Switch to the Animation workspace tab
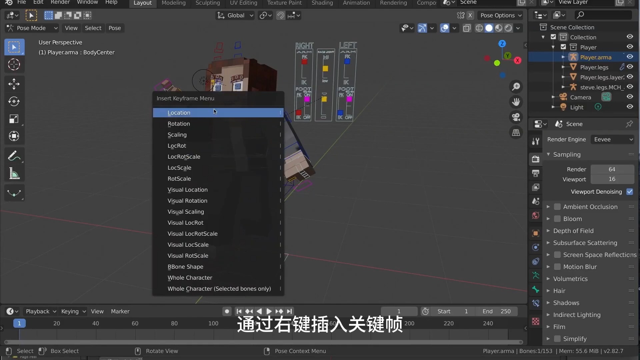Image resolution: width=640 pixels, height=360 pixels. (x=356, y=3)
